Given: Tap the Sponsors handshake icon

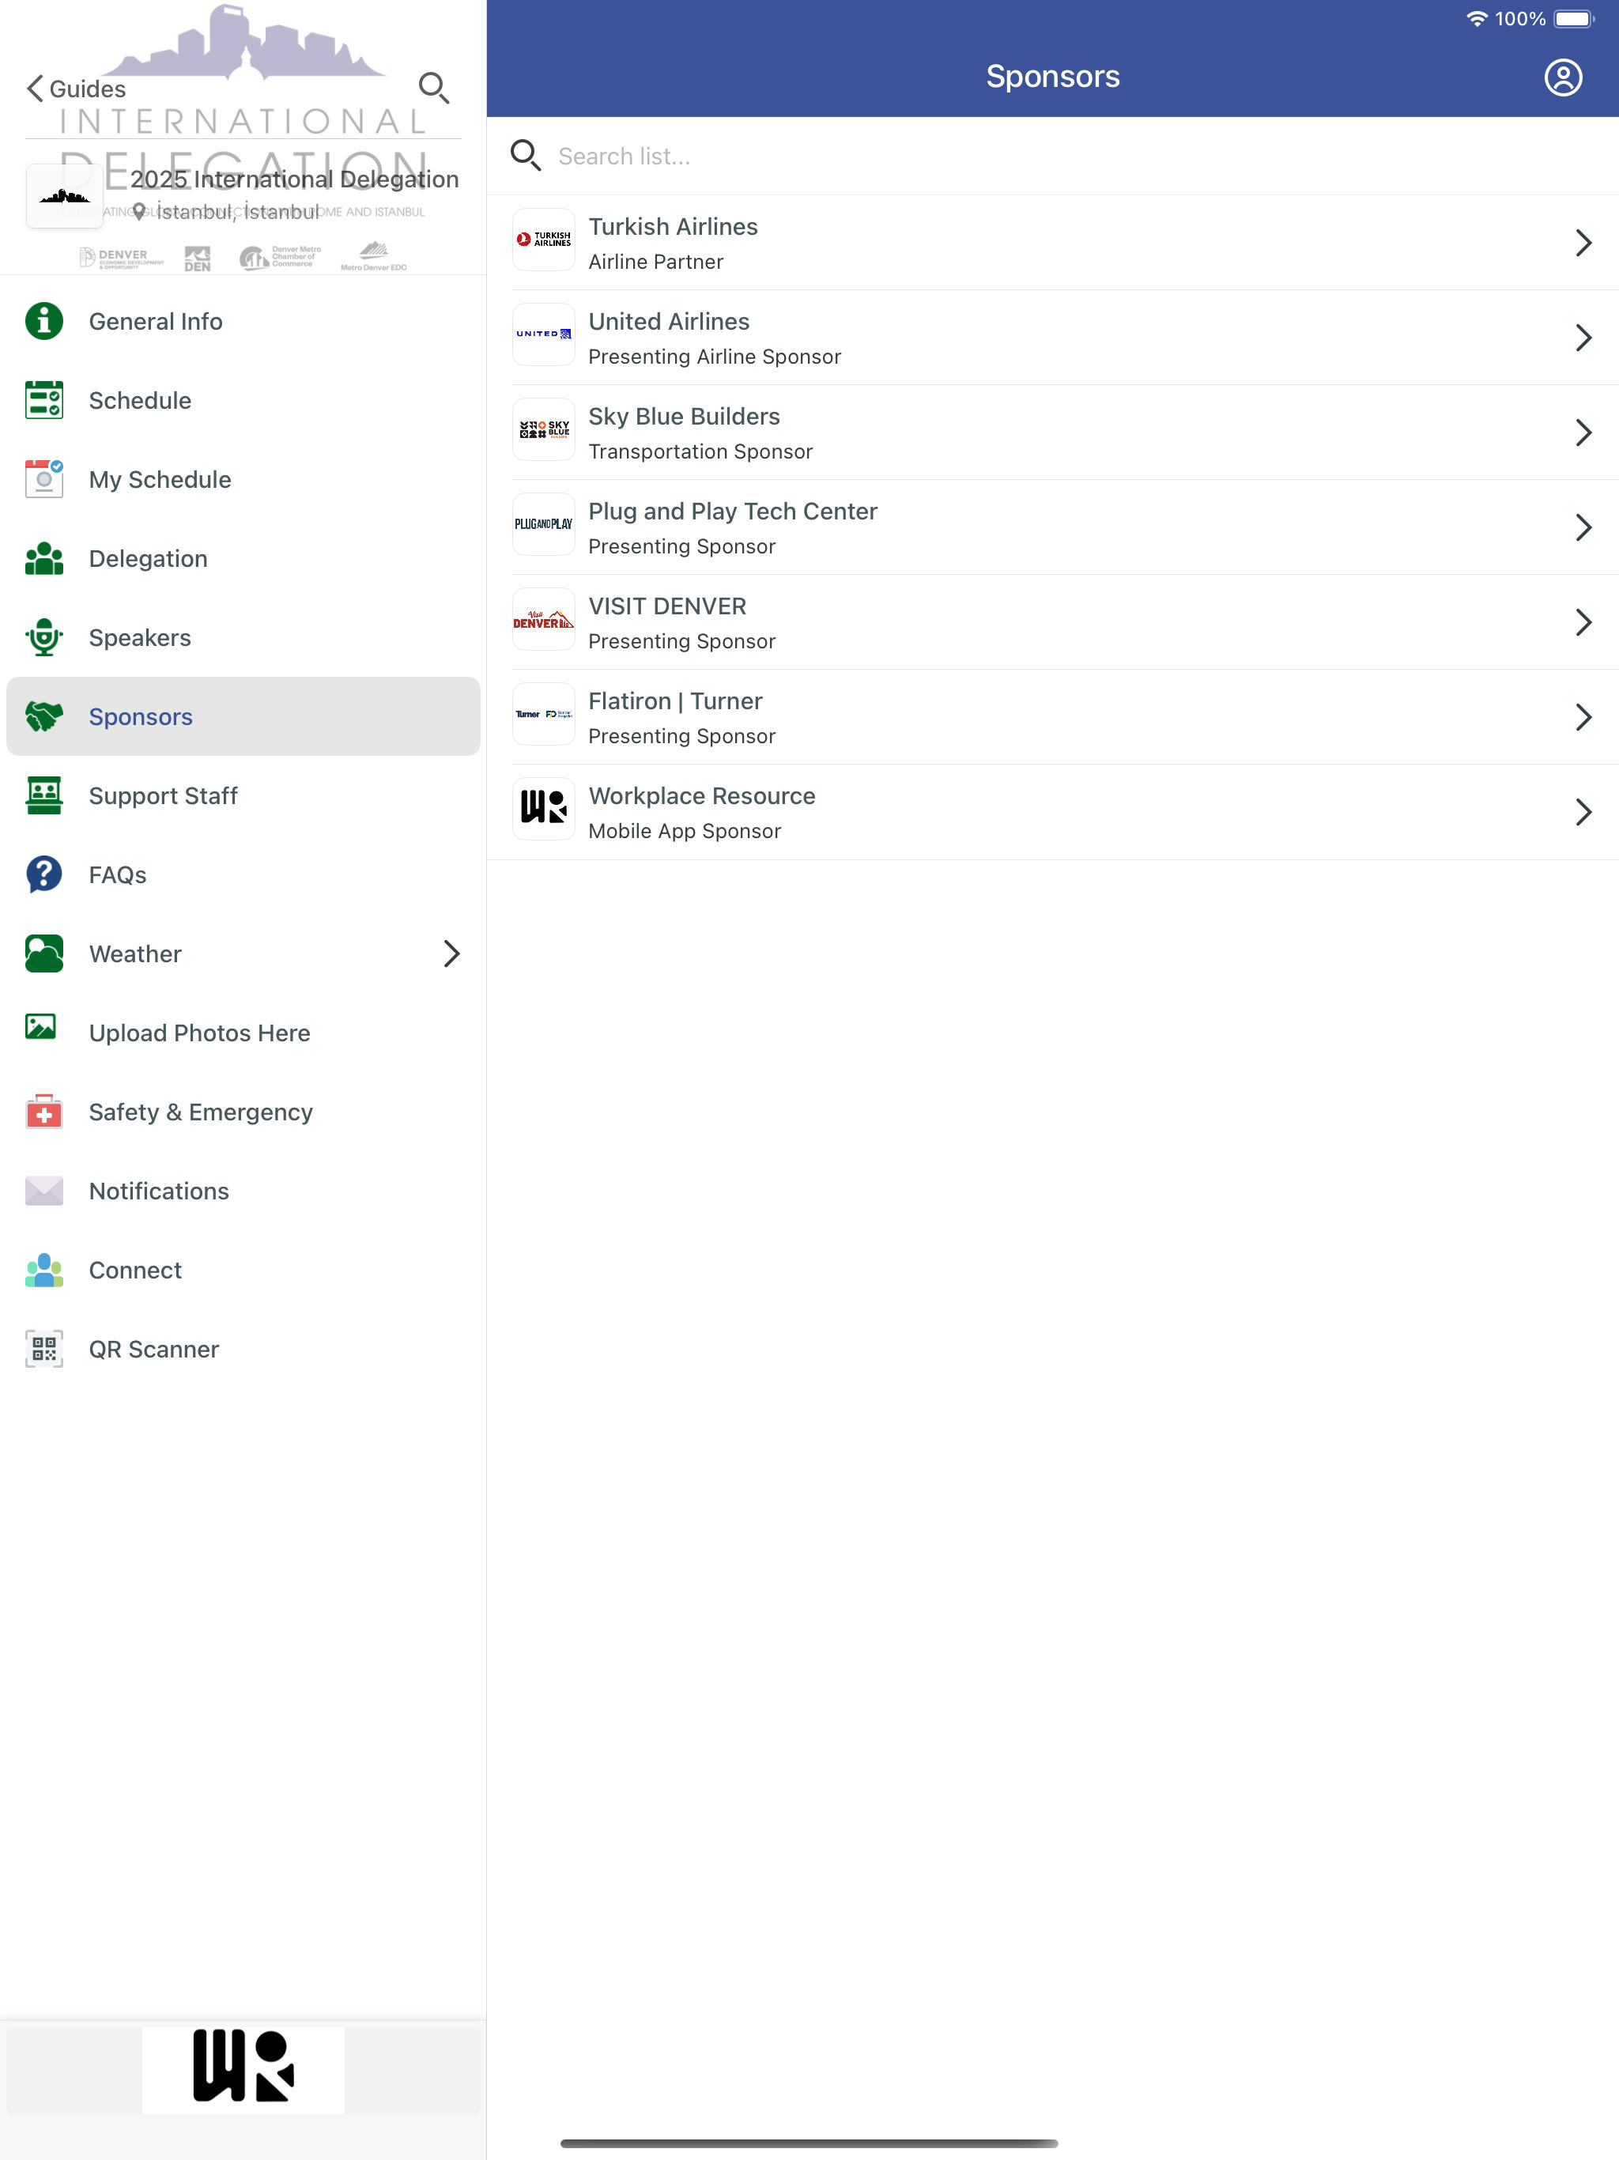Looking at the screenshot, I should pyautogui.click(x=44, y=717).
